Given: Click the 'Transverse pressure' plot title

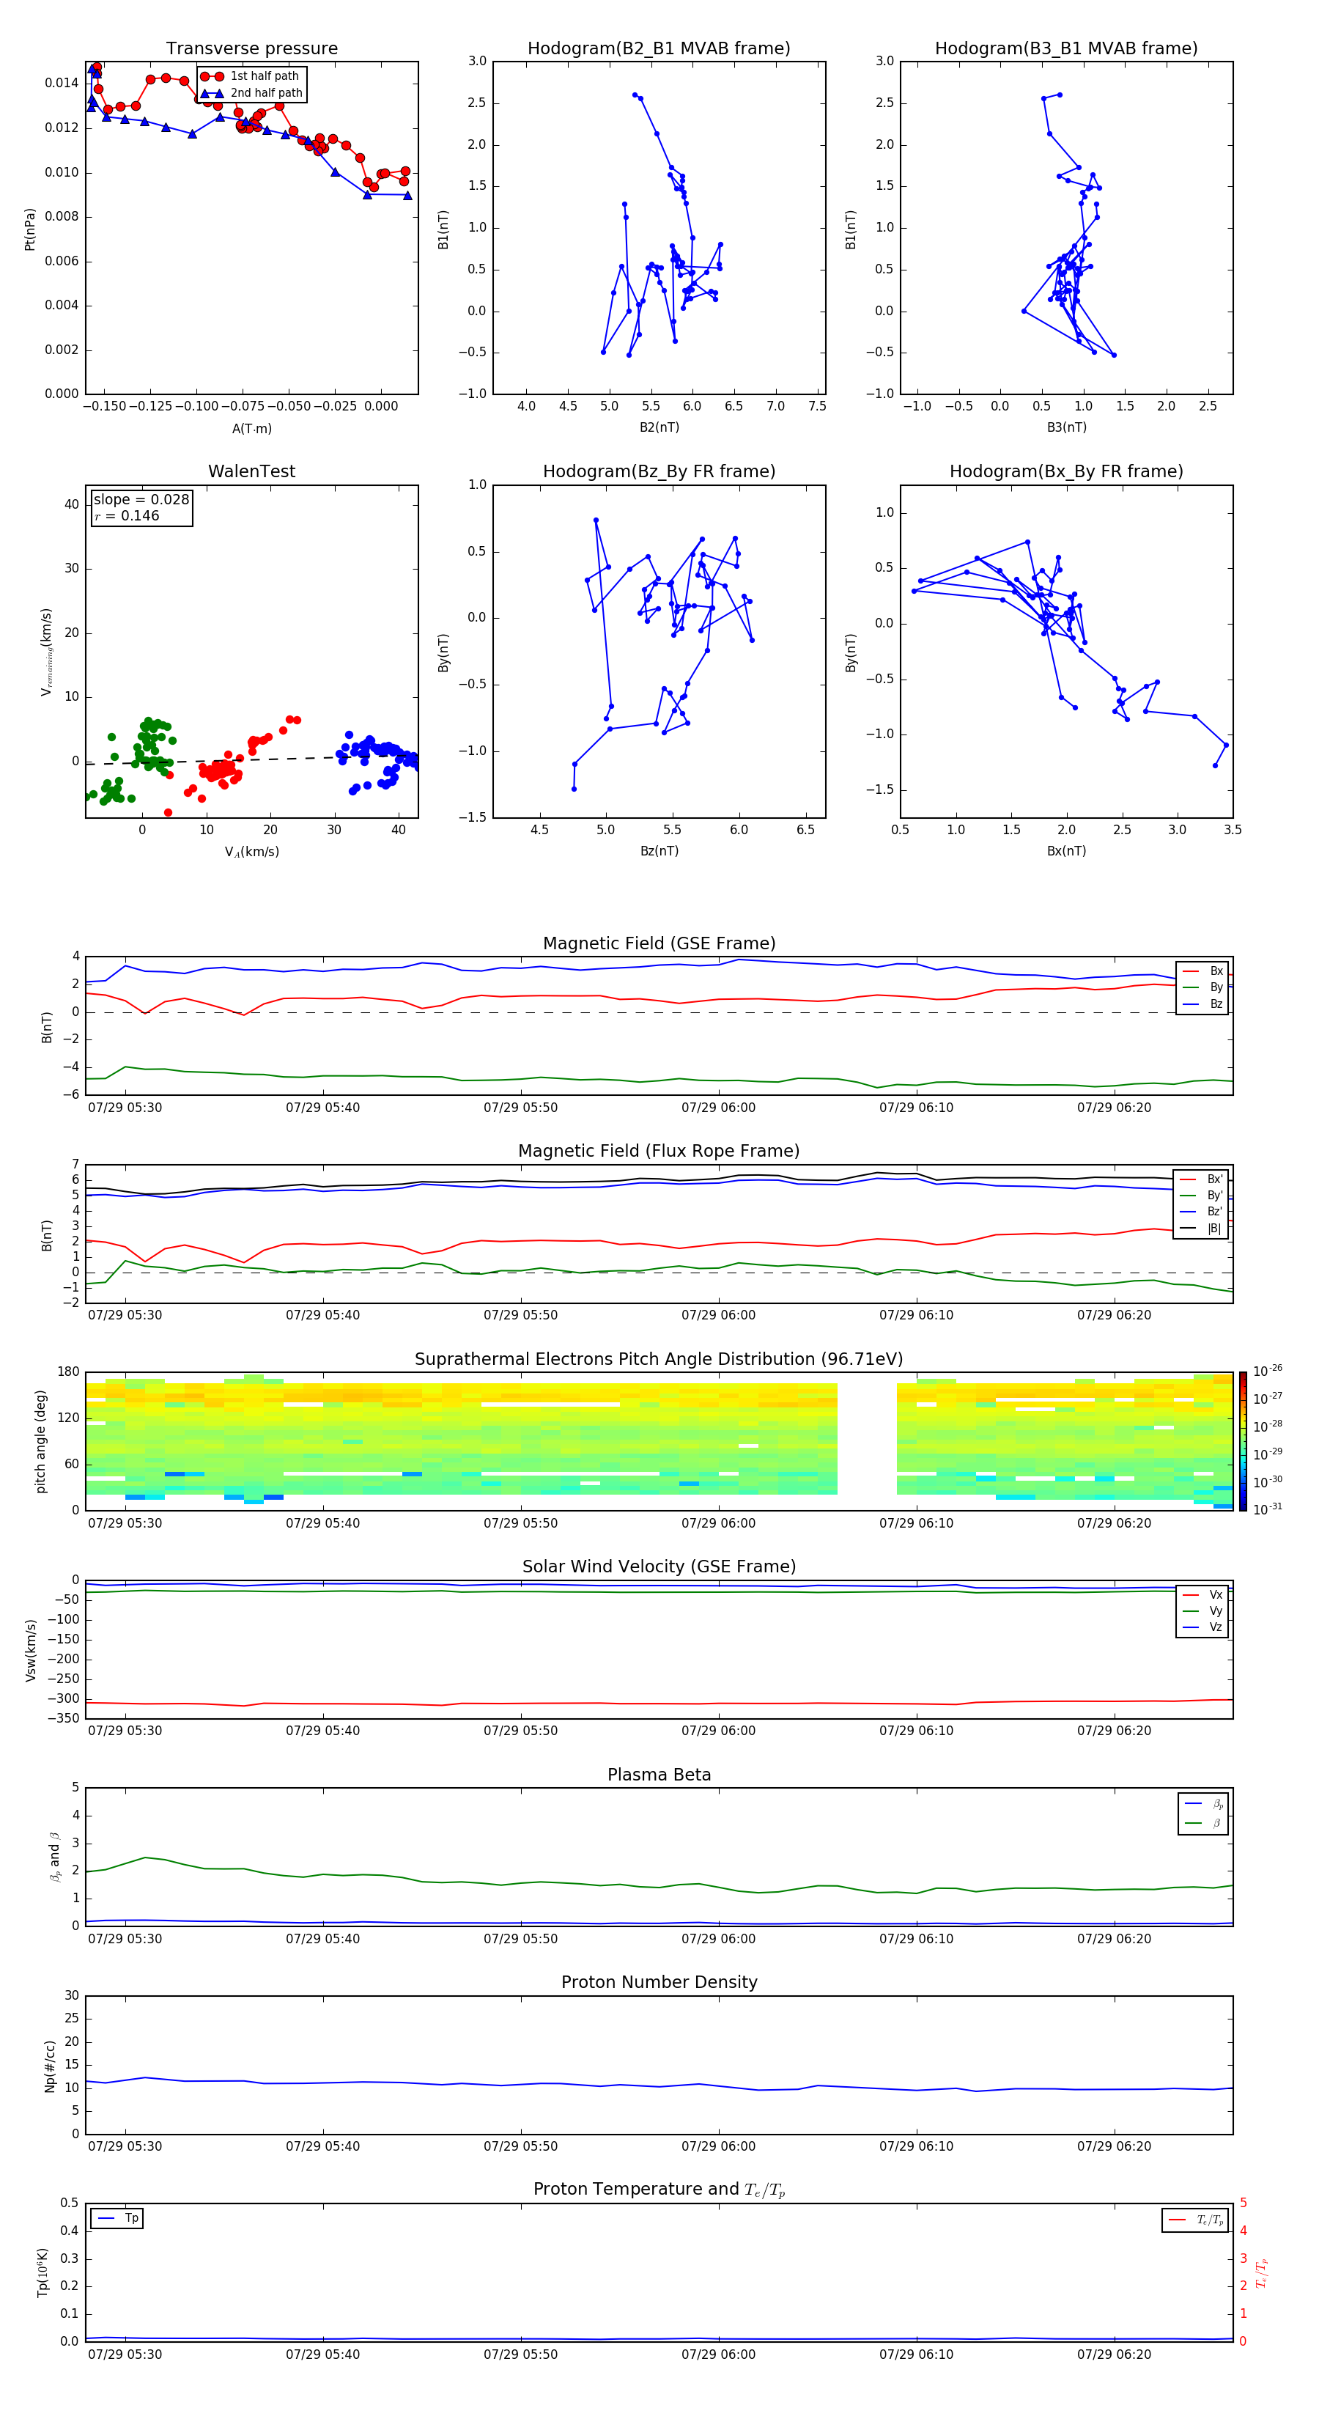Looking at the screenshot, I should tap(251, 49).
